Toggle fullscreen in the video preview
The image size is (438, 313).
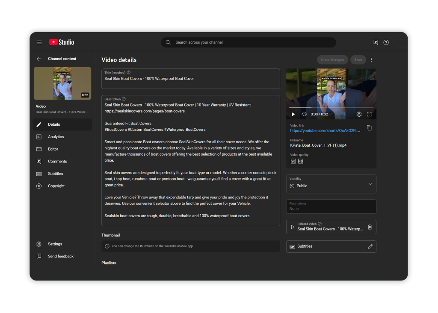[x=369, y=114]
